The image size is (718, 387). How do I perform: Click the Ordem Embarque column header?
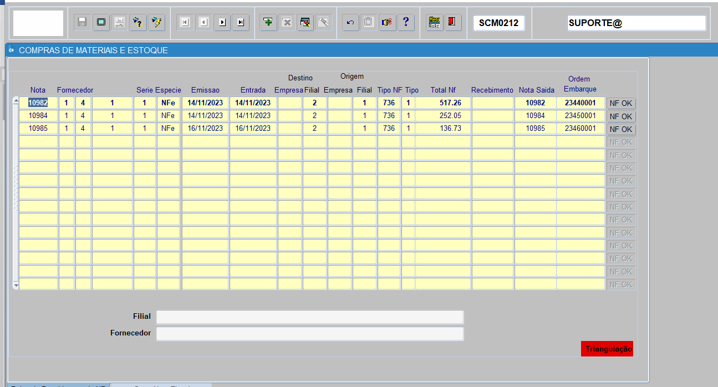(580, 84)
